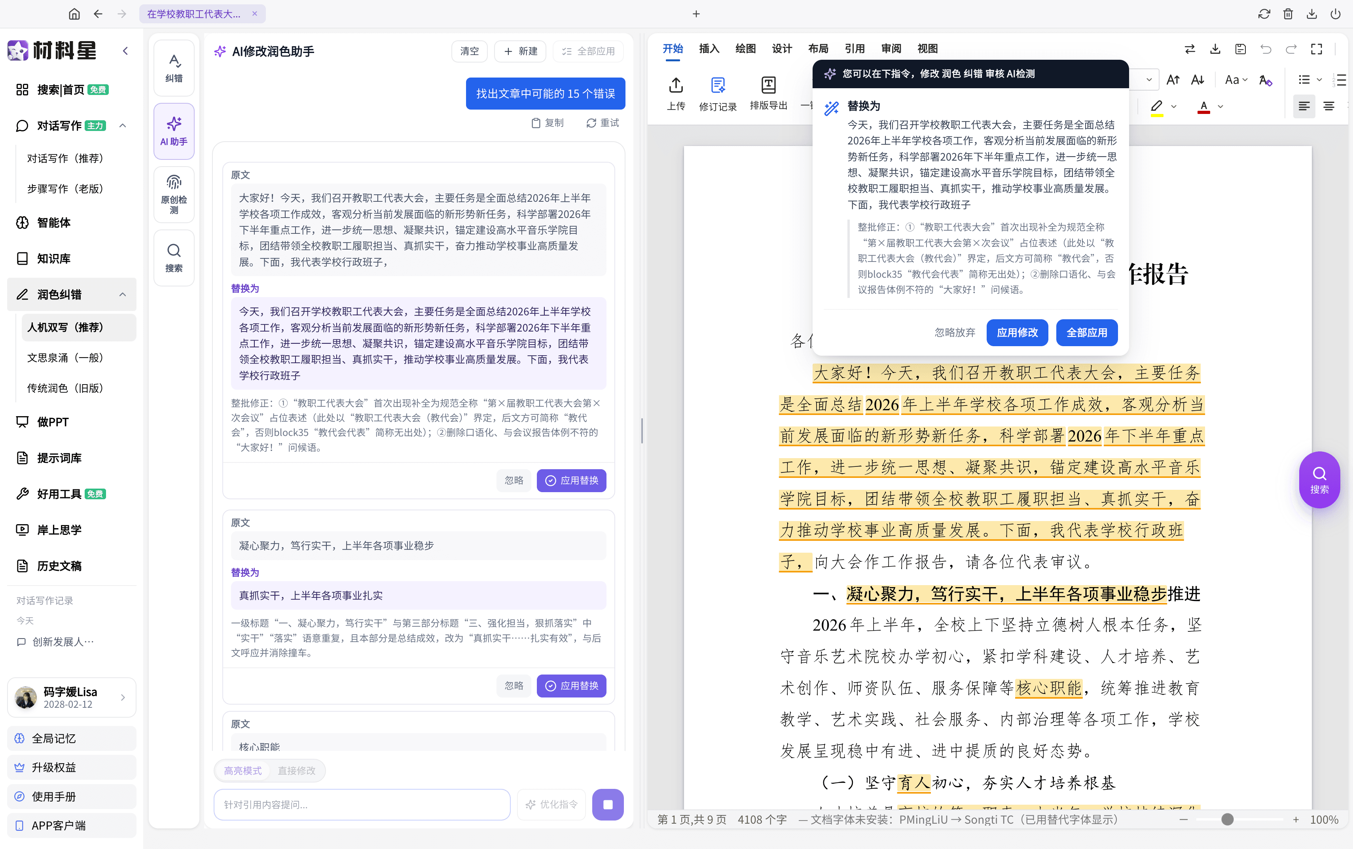Open the highlight color dropdown arrow
The image size is (1353, 849).
pyautogui.click(x=1174, y=106)
